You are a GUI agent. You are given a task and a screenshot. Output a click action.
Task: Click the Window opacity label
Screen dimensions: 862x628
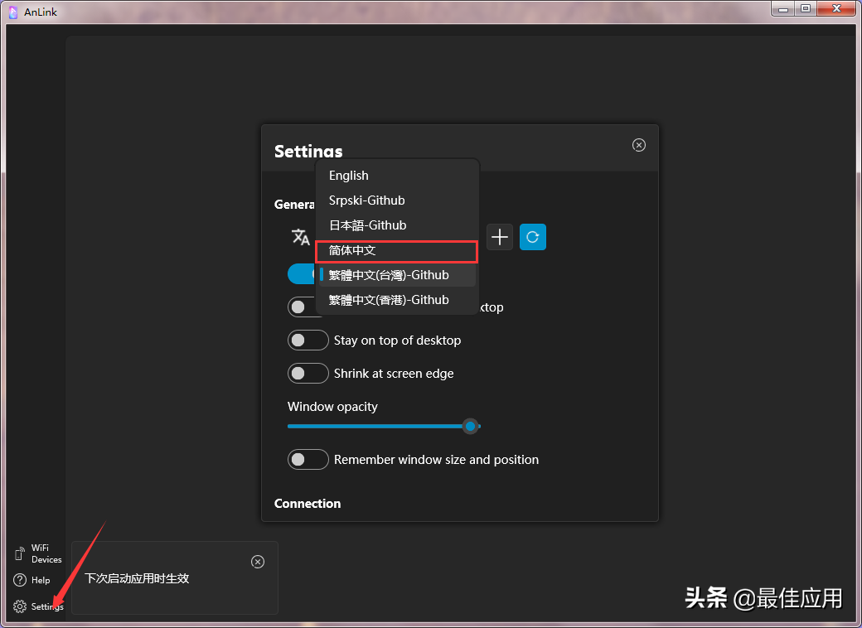(x=332, y=407)
